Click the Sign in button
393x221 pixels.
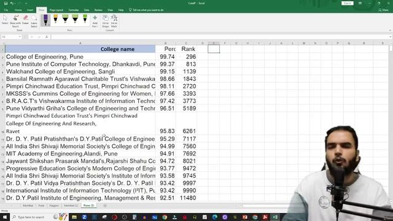coord(348,3)
